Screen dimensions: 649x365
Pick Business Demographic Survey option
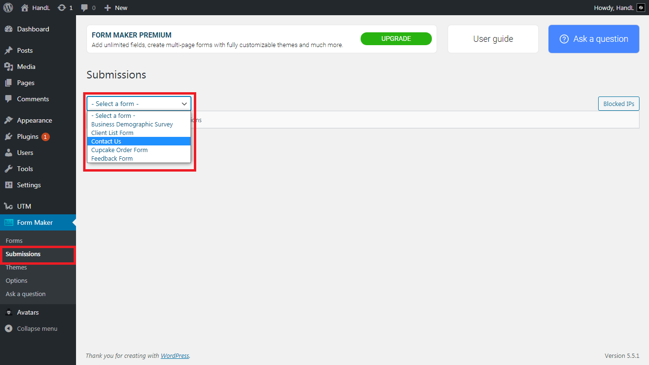coord(132,124)
